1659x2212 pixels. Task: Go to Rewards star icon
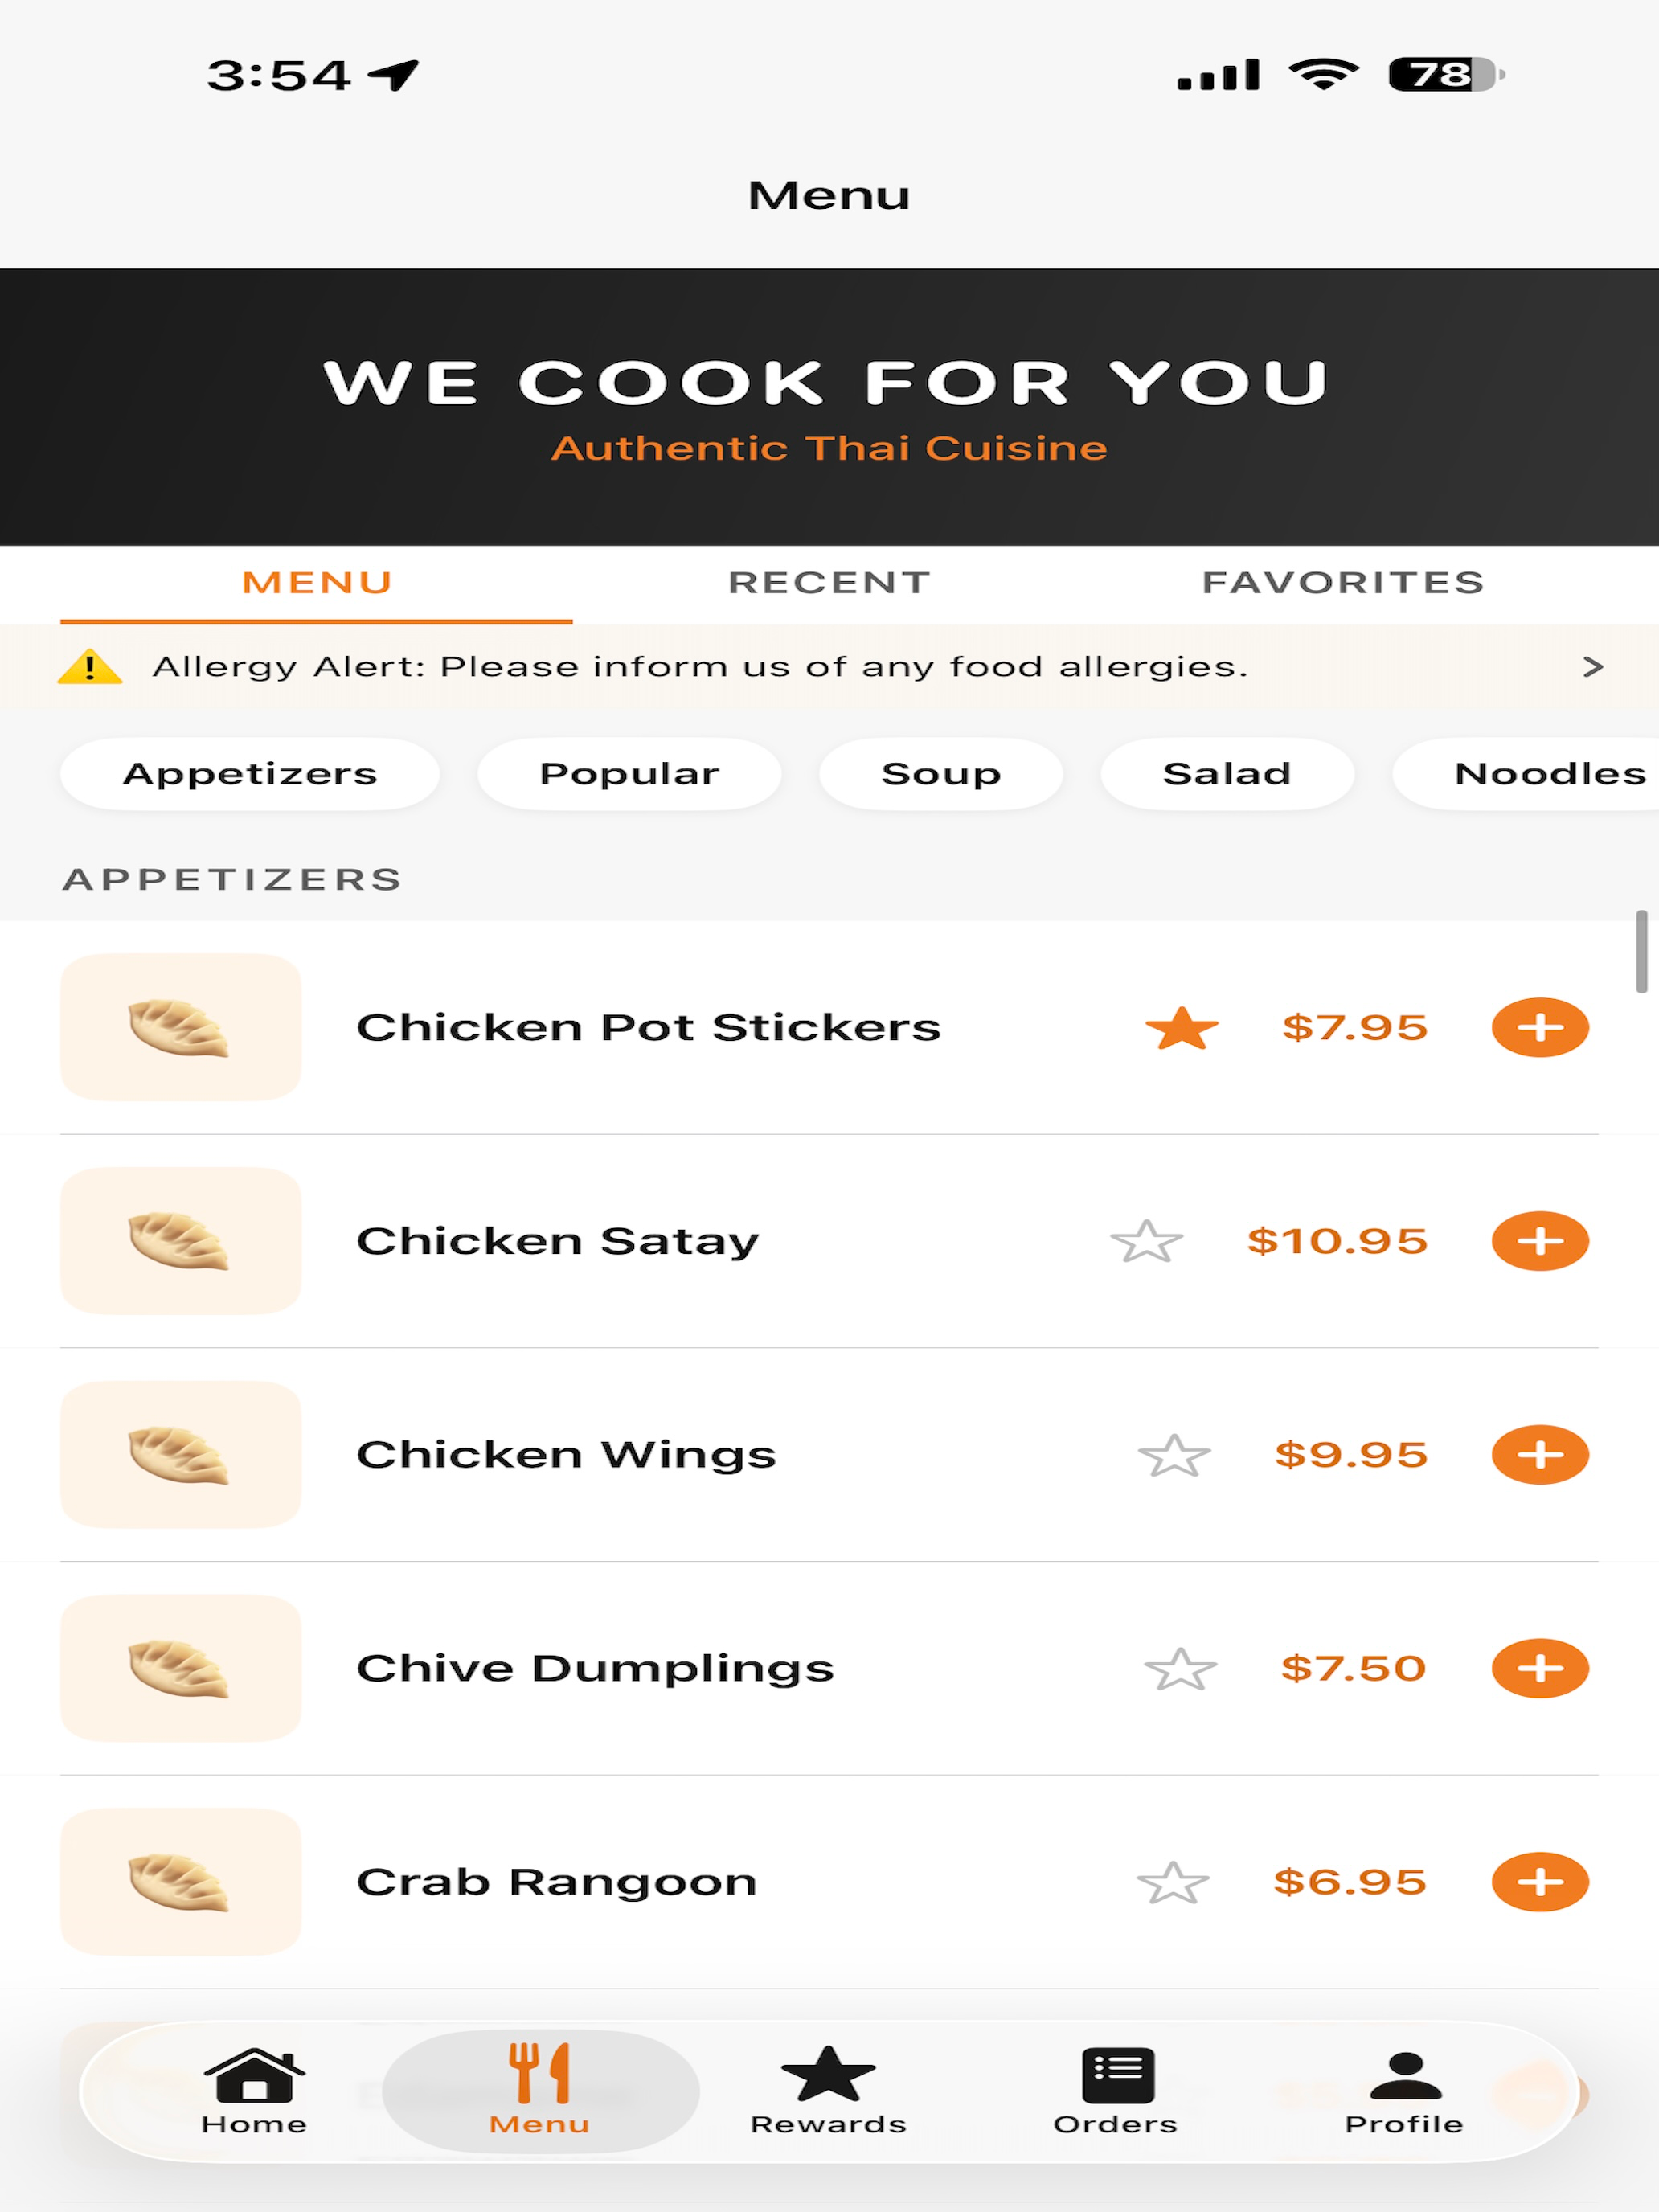828,2091
